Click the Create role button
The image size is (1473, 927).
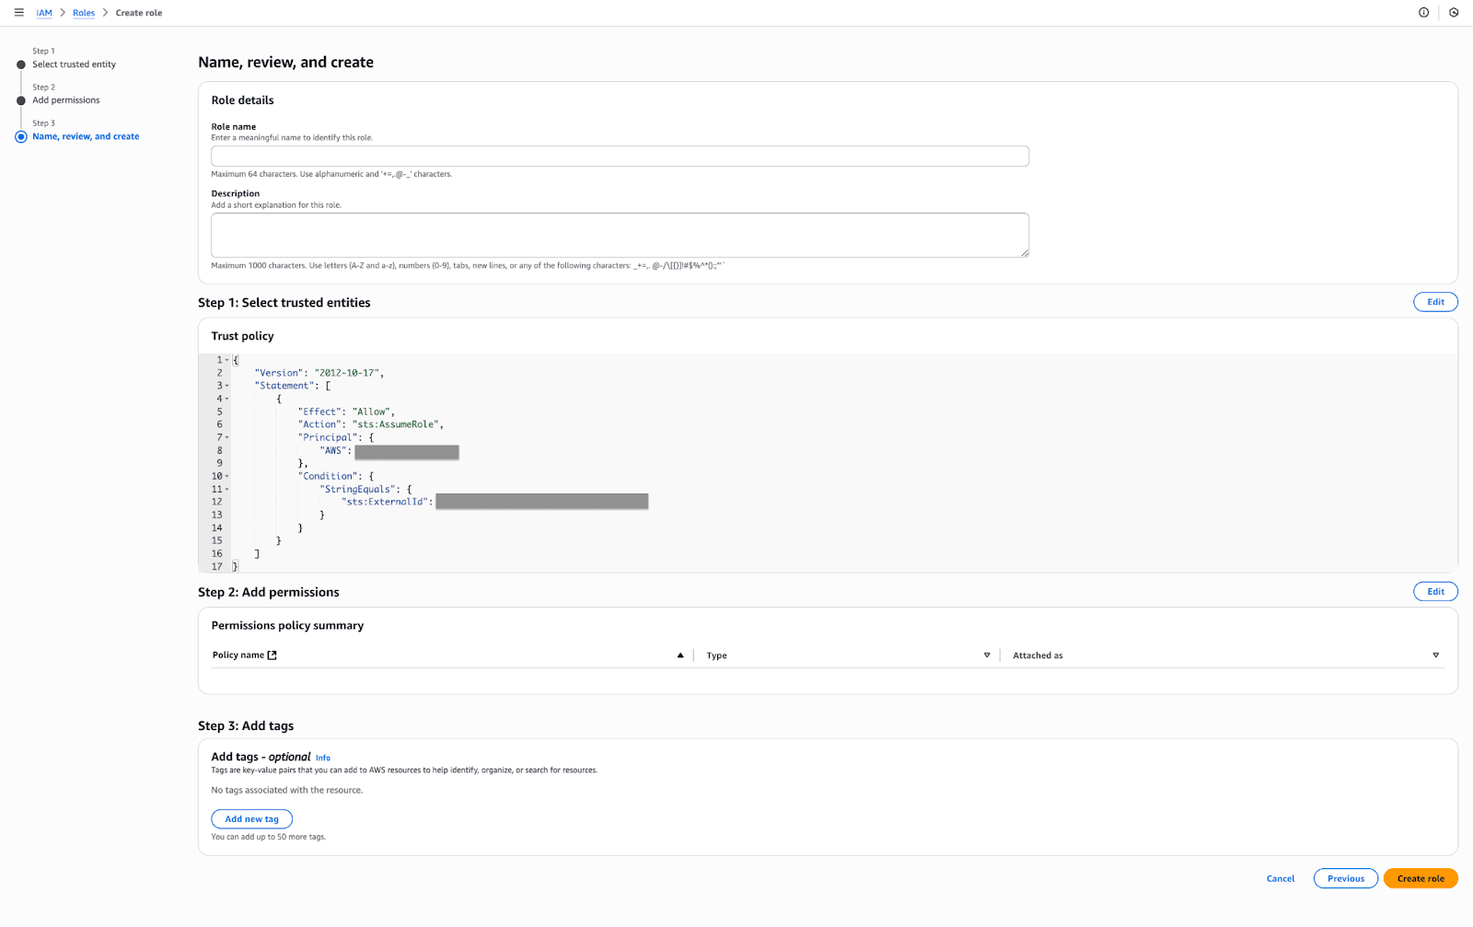click(1420, 878)
